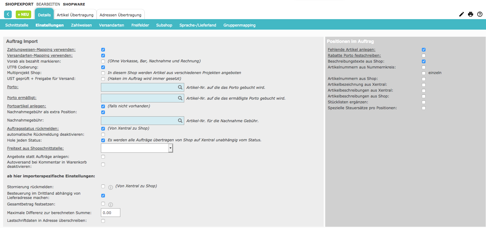Uncheck UTF8 Codierung checkbox

pyautogui.click(x=103, y=67)
